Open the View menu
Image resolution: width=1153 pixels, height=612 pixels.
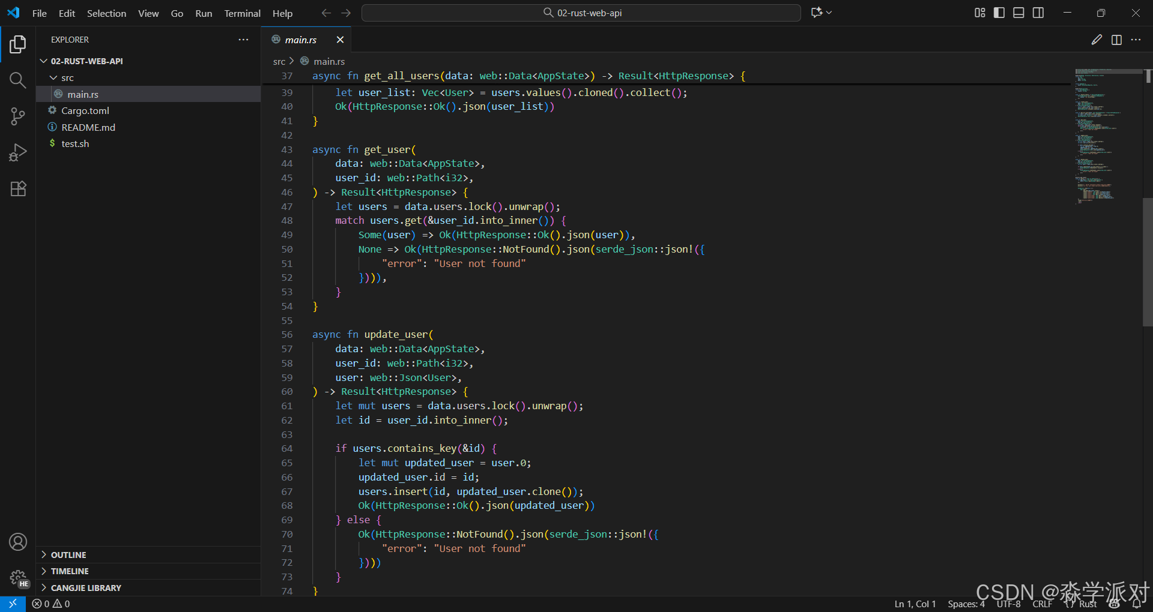[148, 13]
